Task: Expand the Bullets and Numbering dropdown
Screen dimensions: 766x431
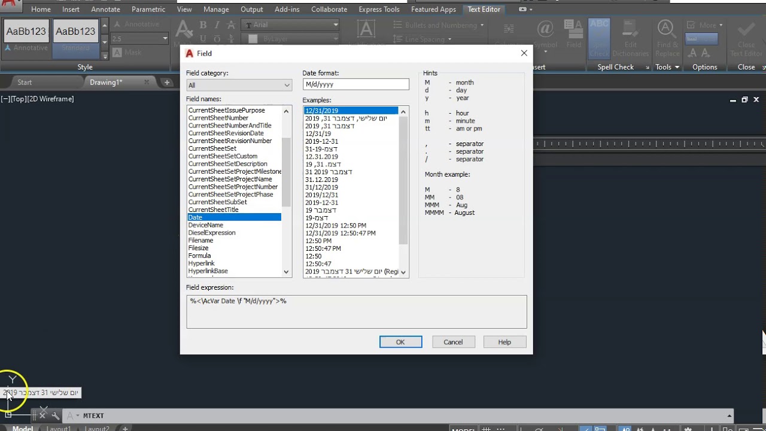Action: pyautogui.click(x=482, y=25)
